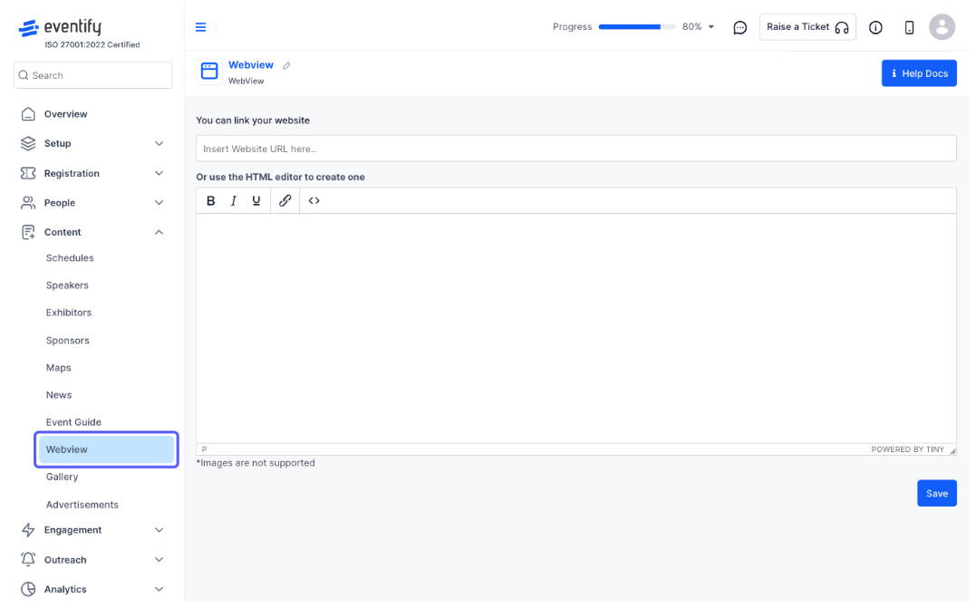The height and width of the screenshot is (608, 976).
Task: Open the Progress 80% dropdown arrow
Action: 710,27
